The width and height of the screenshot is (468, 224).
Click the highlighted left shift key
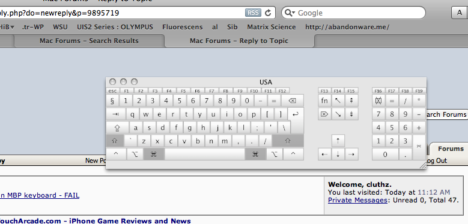click(115, 141)
